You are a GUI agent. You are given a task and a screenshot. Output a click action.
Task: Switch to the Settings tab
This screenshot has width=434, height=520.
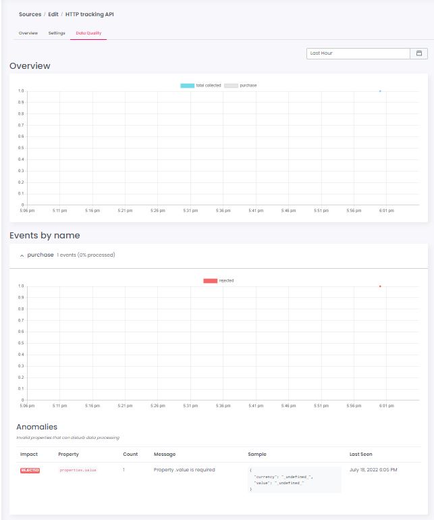point(57,33)
